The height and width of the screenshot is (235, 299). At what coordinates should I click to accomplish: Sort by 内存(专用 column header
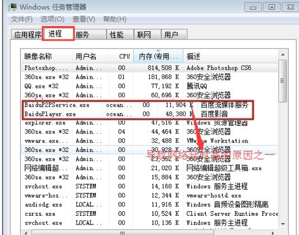point(158,56)
